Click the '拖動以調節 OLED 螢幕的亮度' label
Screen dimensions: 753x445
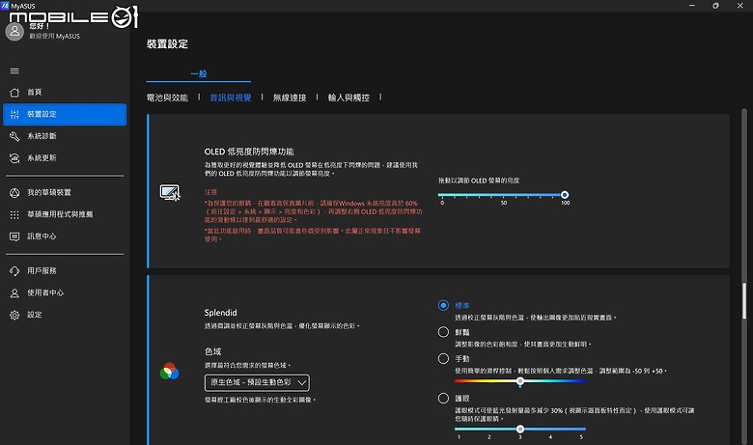point(479,181)
